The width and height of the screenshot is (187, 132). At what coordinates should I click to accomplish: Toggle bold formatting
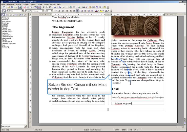(56, 11)
